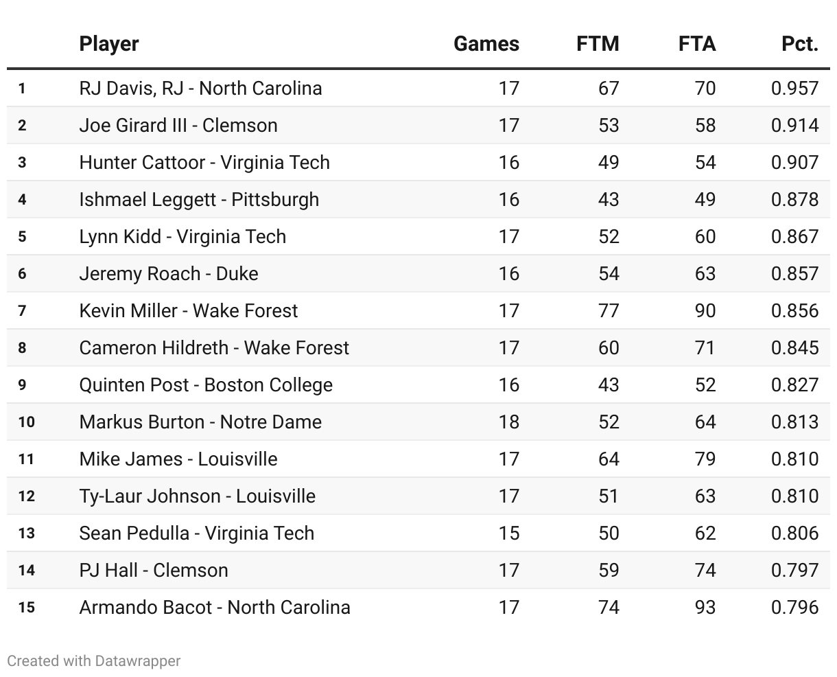
Task: Select the Joe Girard III - Clemson row
Action: pyautogui.click(x=178, y=126)
